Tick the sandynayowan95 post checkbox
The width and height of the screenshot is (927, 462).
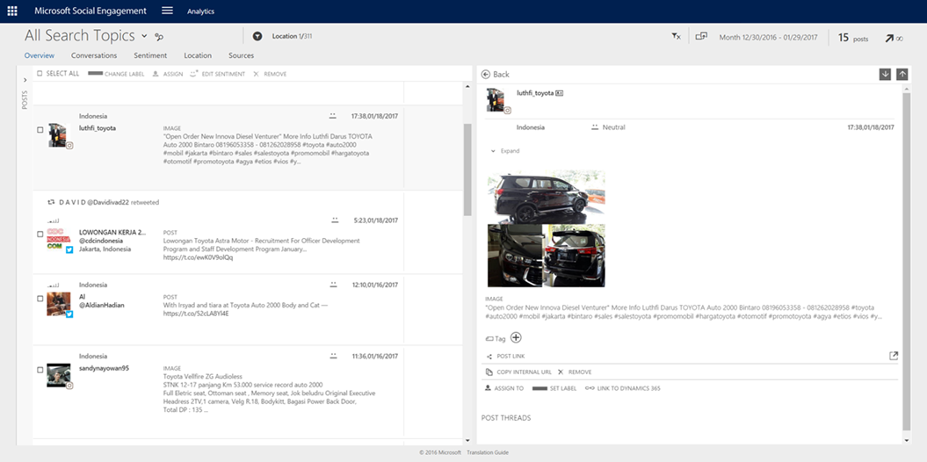(x=40, y=371)
